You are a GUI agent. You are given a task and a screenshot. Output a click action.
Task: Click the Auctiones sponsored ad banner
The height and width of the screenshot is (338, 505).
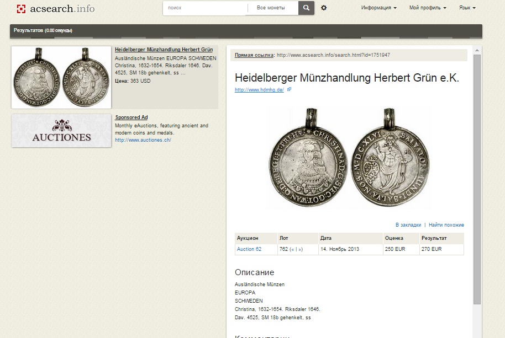tap(61, 131)
